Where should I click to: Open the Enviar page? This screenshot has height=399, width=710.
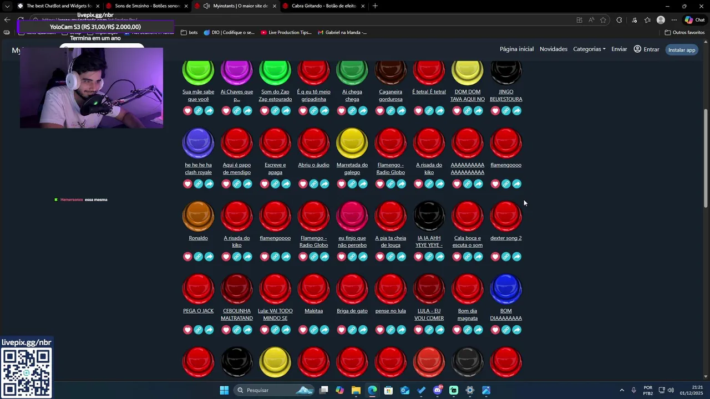tap(619, 49)
